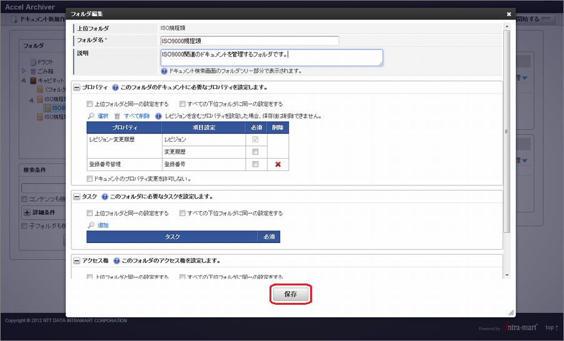Check すべての下位フォルダに同一の設定をする in プロパティ section
Viewport: 564px width, 341px height.
pos(183,104)
